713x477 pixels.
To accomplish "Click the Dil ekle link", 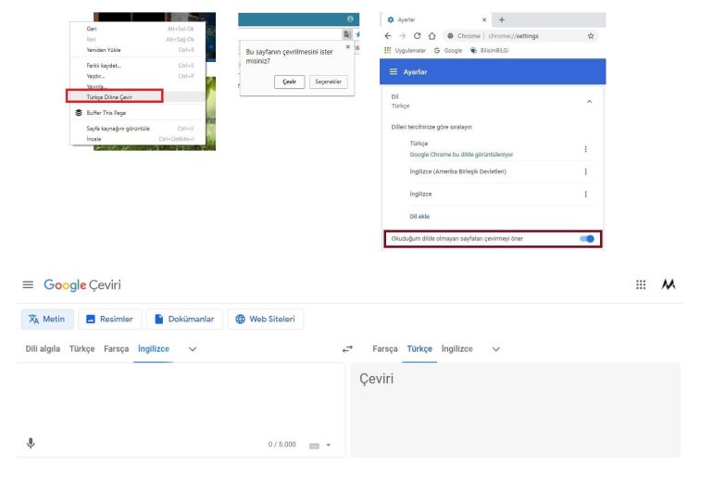I will [419, 217].
